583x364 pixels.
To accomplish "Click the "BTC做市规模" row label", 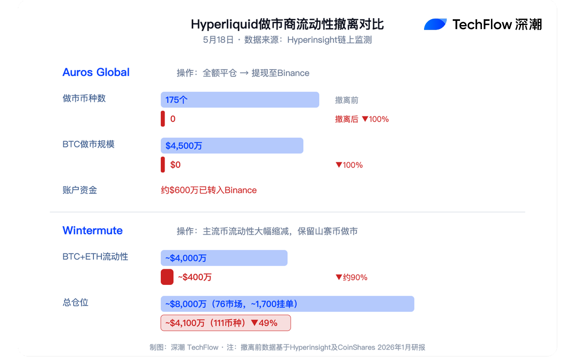I will tap(89, 144).
